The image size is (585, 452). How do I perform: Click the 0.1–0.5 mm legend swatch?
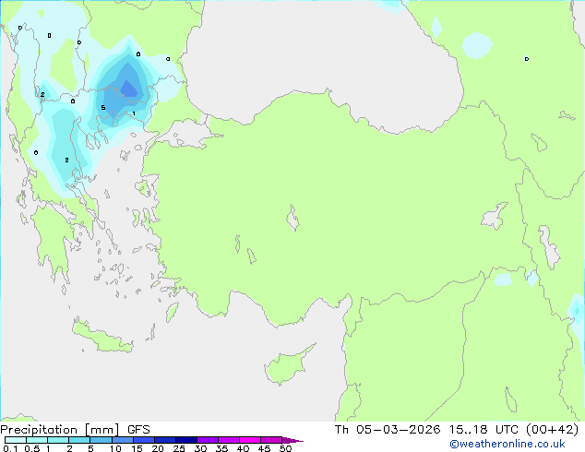16,440
